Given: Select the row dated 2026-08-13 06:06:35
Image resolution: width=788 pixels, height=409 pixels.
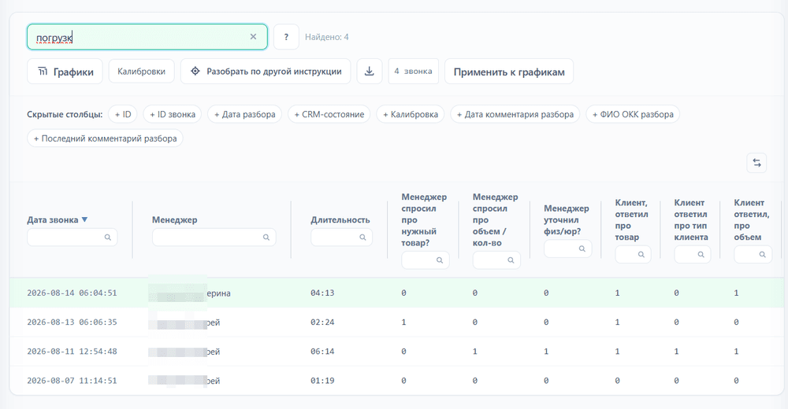Looking at the screenshot, I should pyautogui.click(x=396, y=322).
